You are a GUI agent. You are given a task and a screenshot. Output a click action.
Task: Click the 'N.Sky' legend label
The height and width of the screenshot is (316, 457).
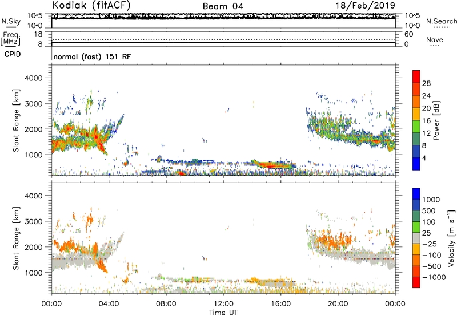(x=11, y=21)
